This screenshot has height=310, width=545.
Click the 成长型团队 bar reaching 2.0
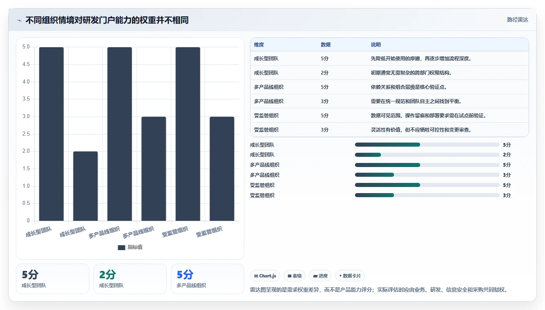tap(85, 186)
